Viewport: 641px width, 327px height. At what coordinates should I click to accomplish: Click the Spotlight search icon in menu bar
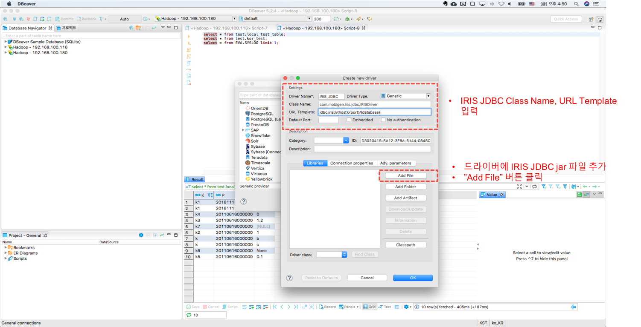click(576, 4)
